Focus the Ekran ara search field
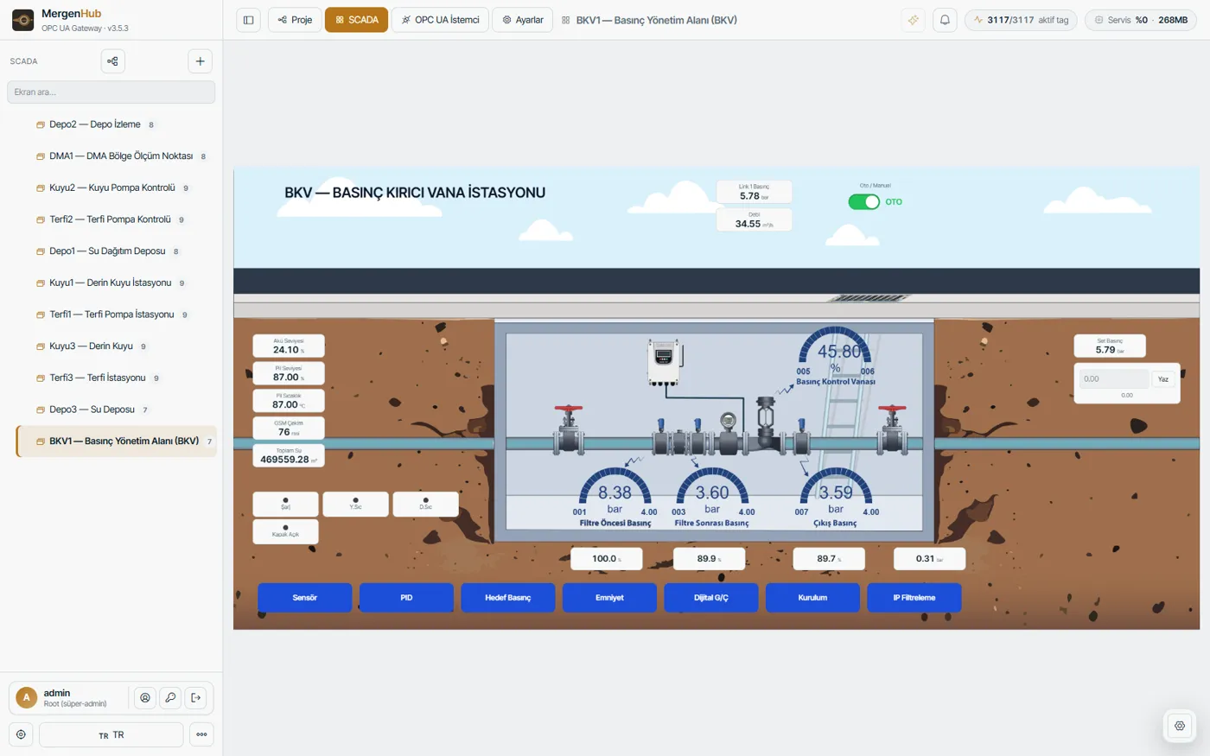The width and height of the screenshot is (1210, 756). [x=111, y=92]
